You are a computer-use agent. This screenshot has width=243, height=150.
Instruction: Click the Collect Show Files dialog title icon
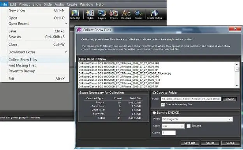pyautogui.click(x=79, y=30)
